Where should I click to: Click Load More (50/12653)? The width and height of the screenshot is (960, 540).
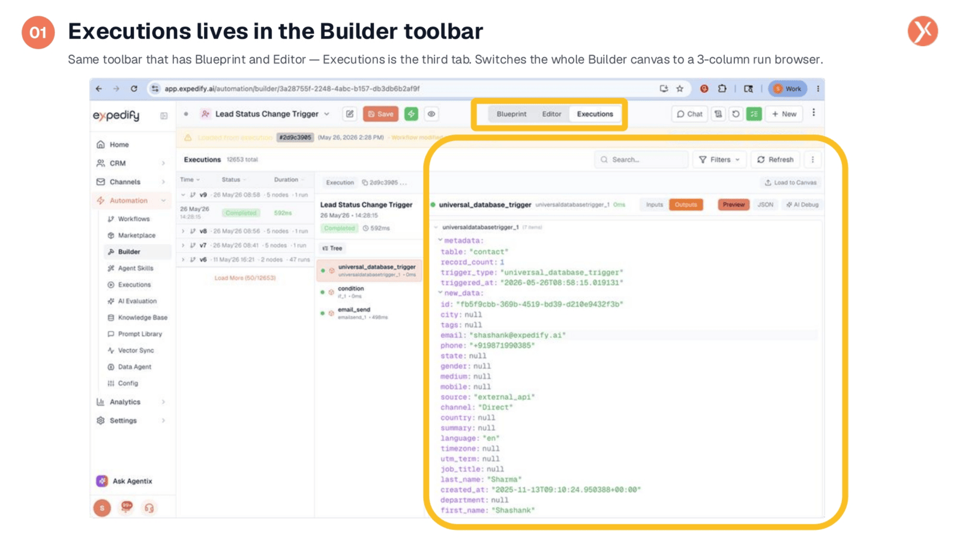245,278
